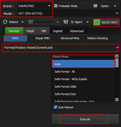The width and height of the screenshot is (121, 127).
Task: Open the Model dropdown arrow
Action: tap(117, 13)
